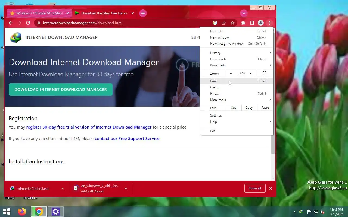Viewport: 348px width, 217px height.
Task: Open the profile avatar icon
Action: point(261,23)
